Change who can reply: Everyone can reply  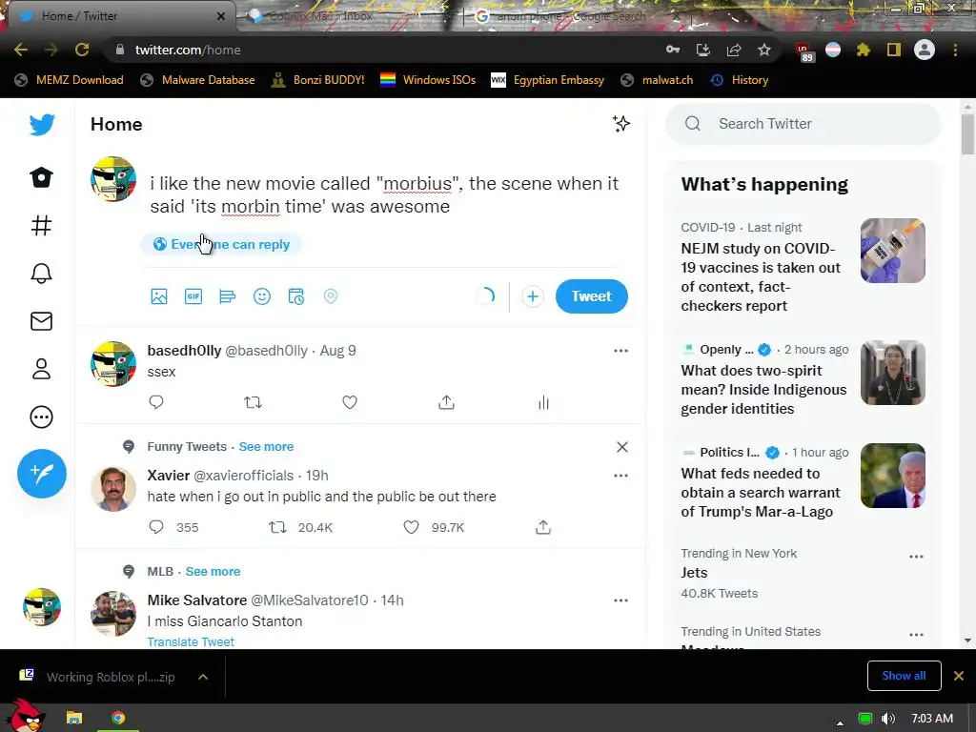[x=221, y=245]
